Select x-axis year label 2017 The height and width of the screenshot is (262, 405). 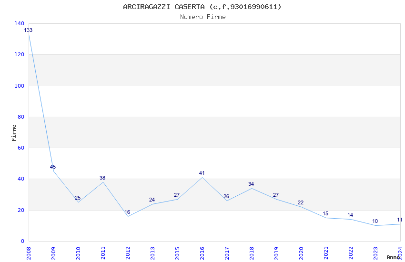[227, 253]
